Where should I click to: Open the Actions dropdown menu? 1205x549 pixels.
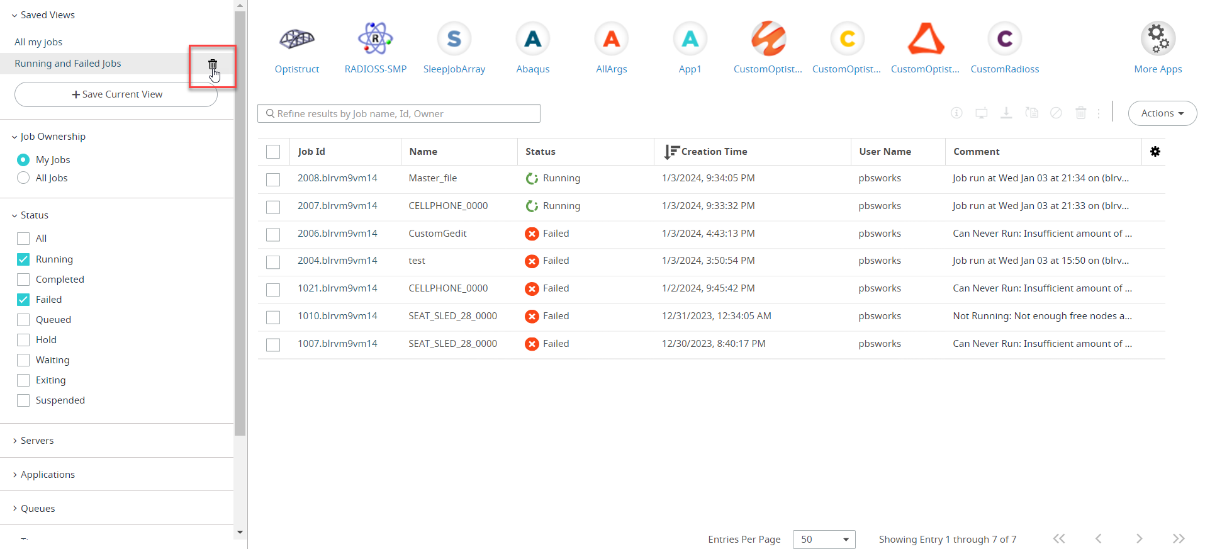pyautogui.click(x=1162, y=113)
